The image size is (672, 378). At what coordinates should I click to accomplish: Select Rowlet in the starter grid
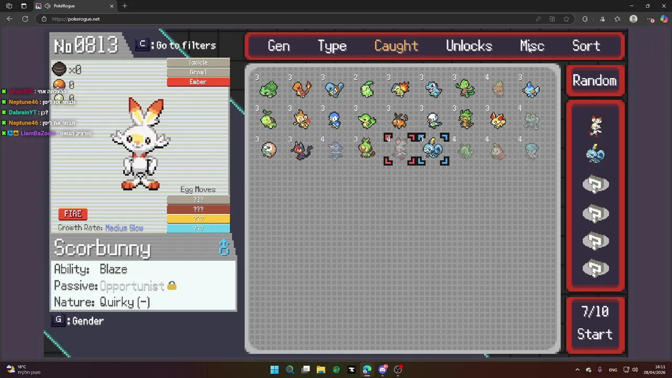(268, 151)
